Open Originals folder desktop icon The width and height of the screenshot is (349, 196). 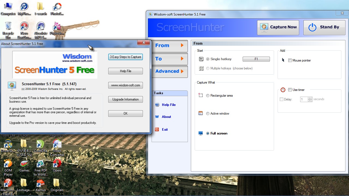57,185
